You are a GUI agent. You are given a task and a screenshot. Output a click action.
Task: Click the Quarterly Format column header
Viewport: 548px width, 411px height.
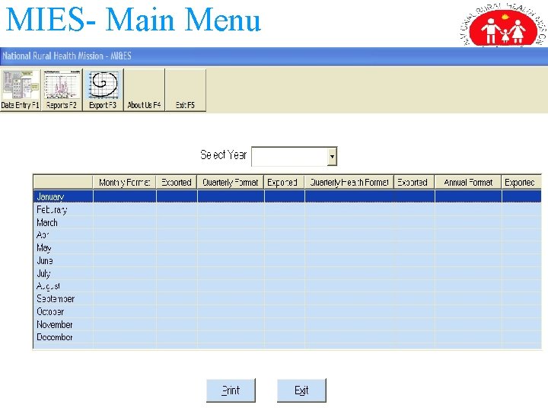231,182
